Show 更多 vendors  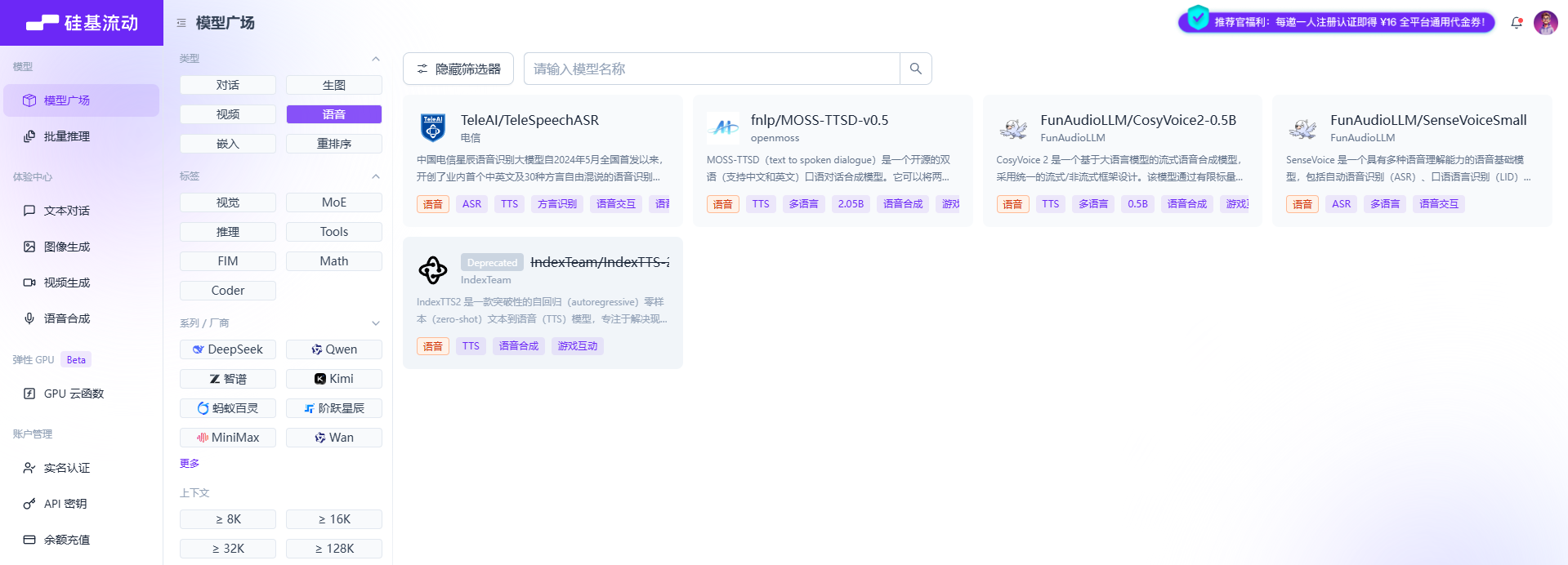(x=190, y=463)
